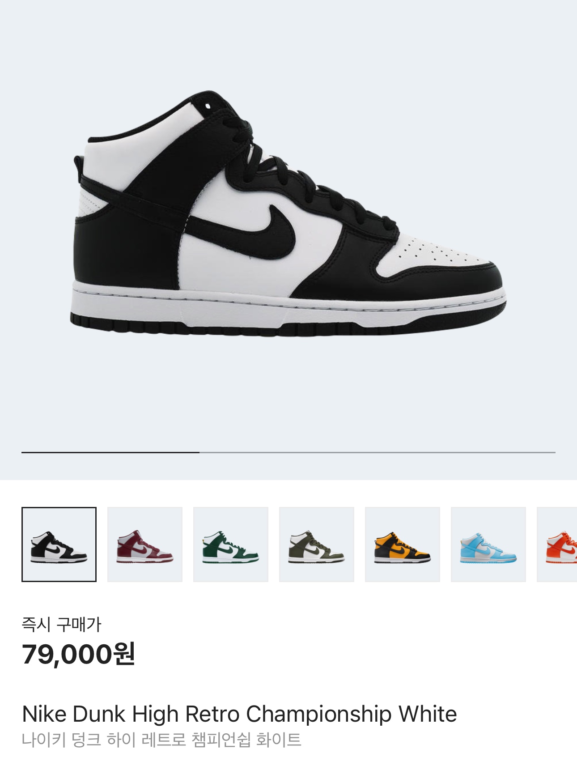Click the 79,000원 price
This screenshot has height=770, width=577.
(x=78, y=654)
